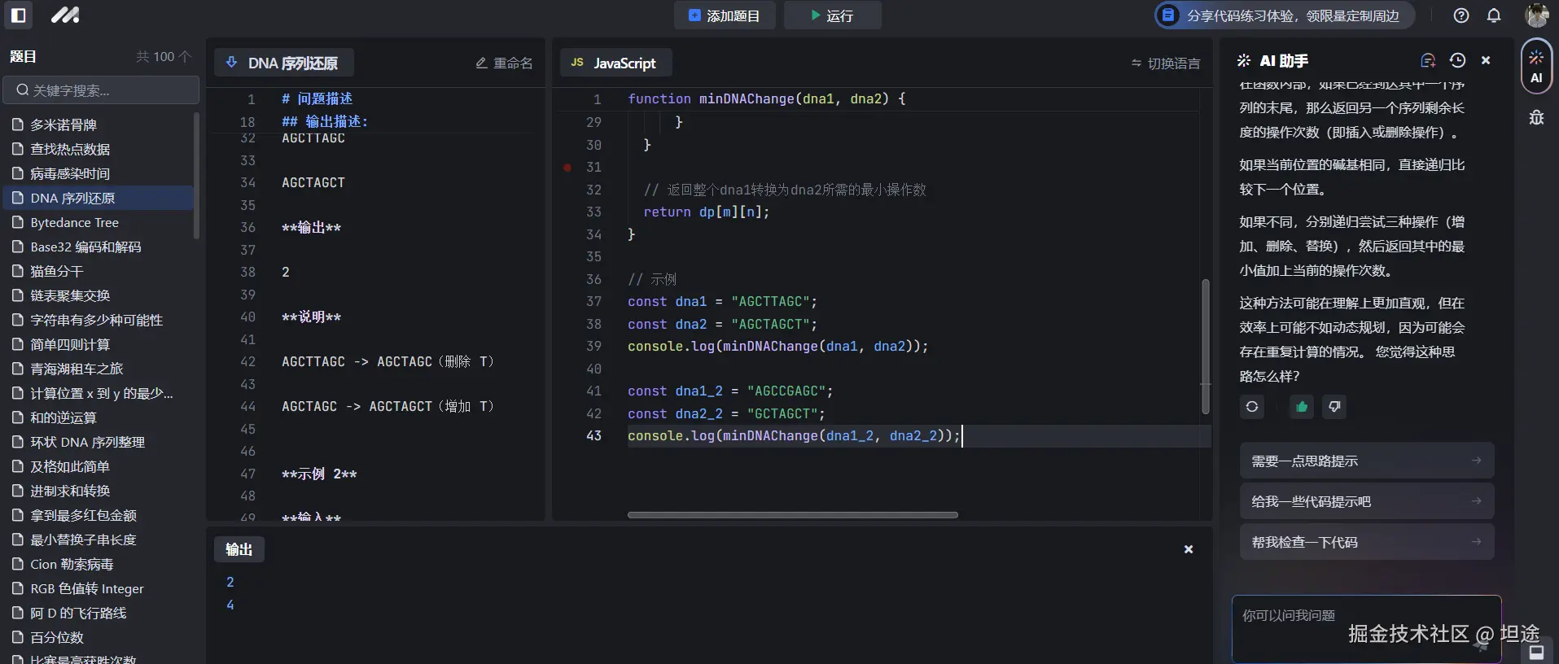Screen dimensions: 1559x664
Task: Toggle the left sidebar panel icon
Action: (x=19, y=15)
